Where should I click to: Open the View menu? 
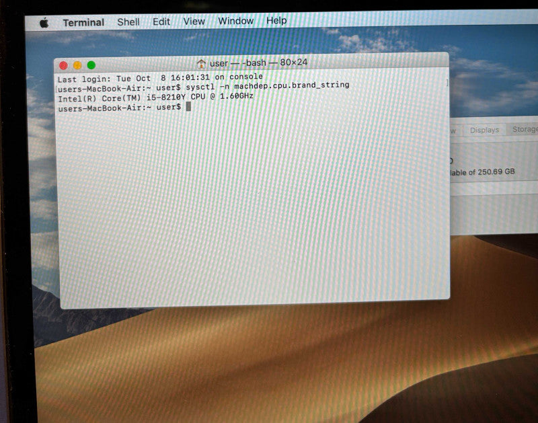coord(194,22)
